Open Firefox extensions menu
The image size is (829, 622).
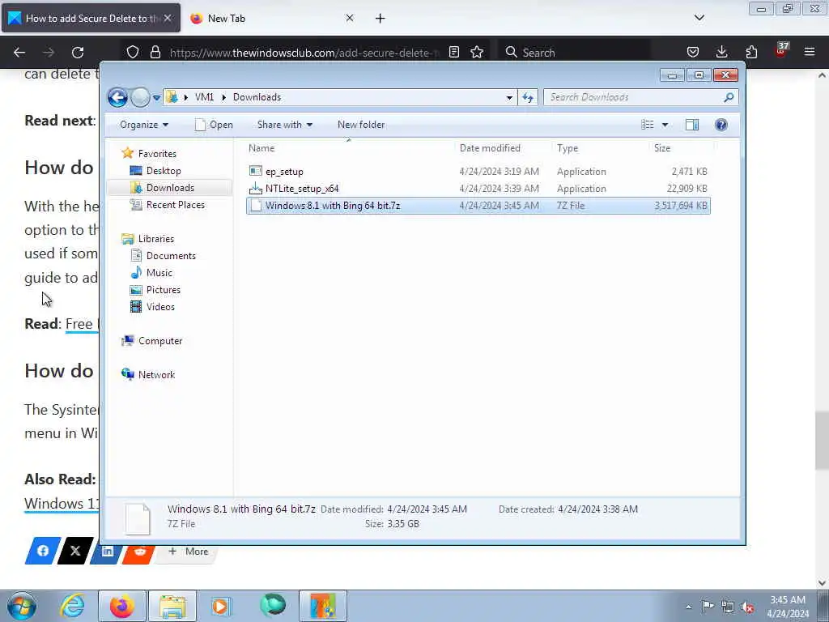pyautogui.click(x=751, y=53)
